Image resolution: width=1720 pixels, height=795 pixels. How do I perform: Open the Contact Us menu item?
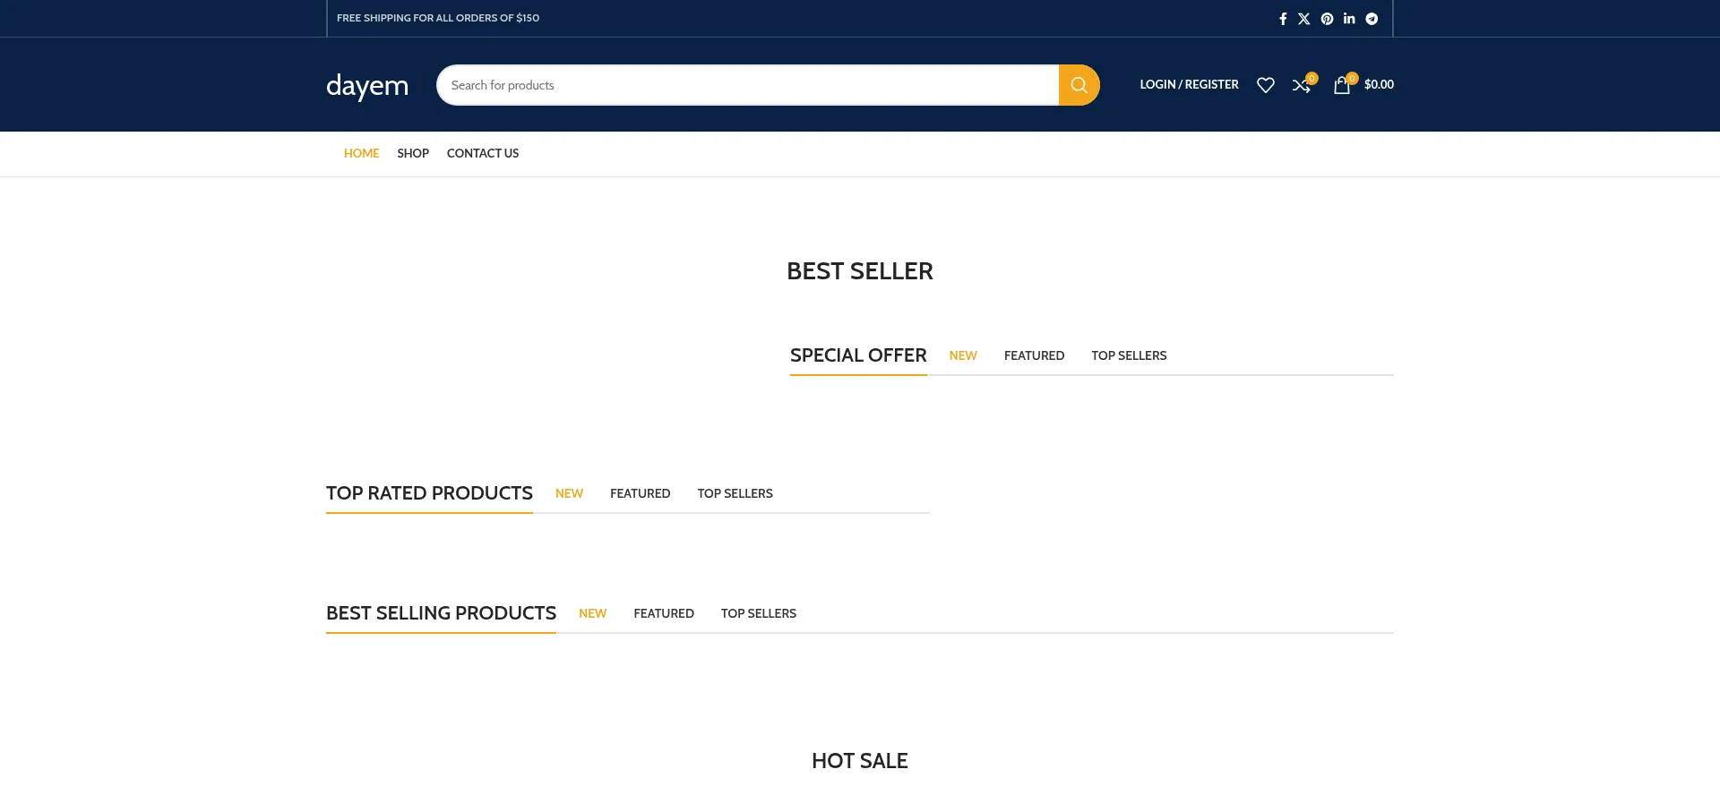(483, 153)
